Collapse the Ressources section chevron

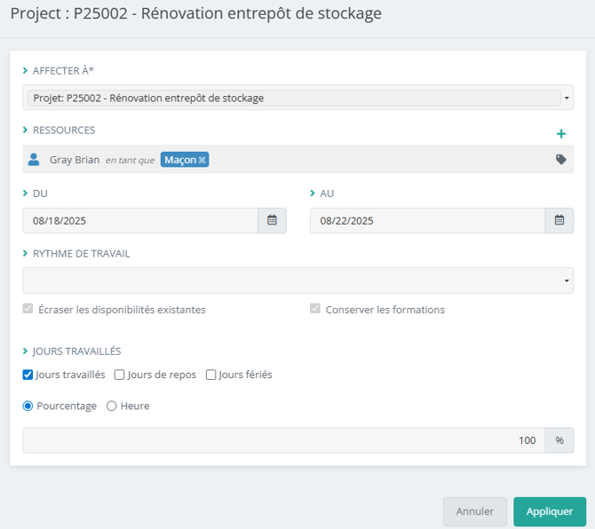[x=26, y=130]
